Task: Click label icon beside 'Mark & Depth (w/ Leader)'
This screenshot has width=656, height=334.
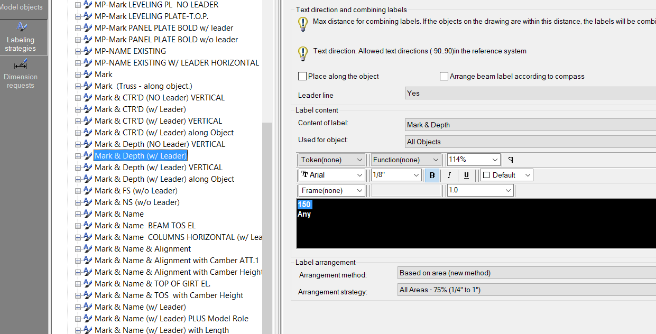Action: 88,156
